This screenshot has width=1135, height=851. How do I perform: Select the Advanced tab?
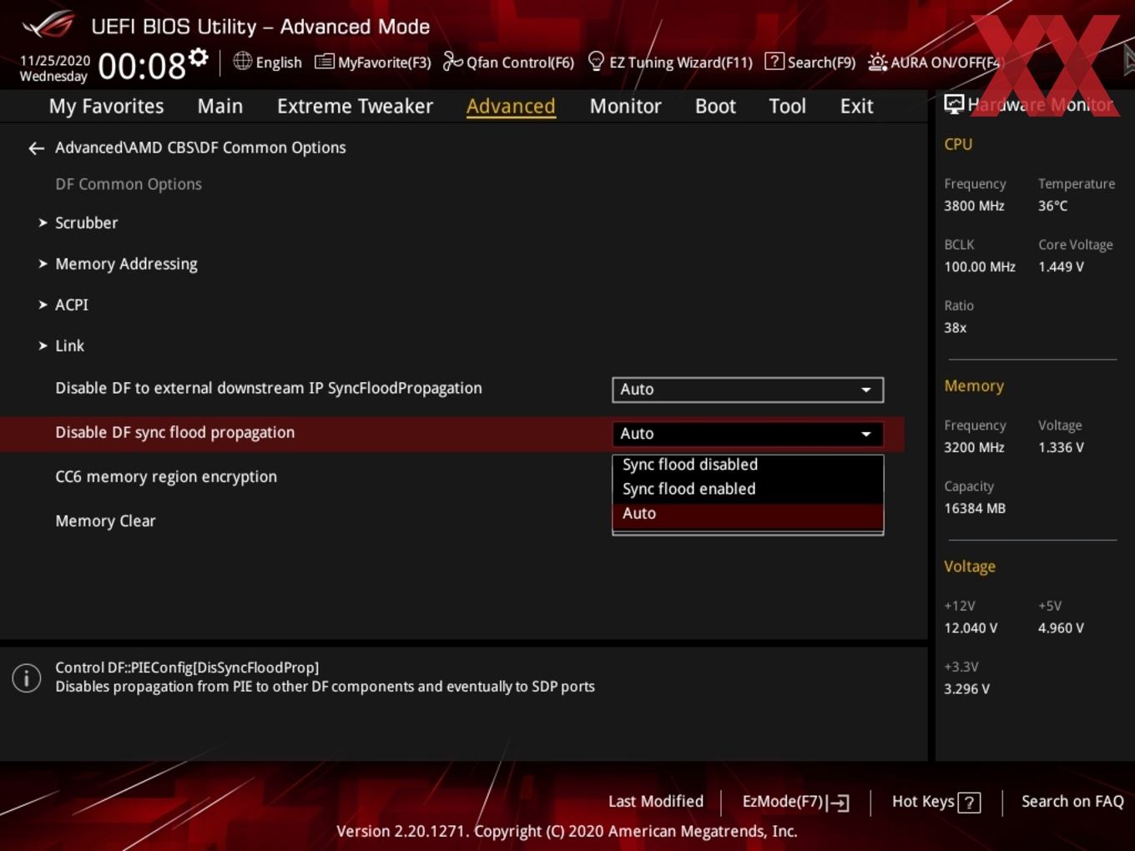511,106
